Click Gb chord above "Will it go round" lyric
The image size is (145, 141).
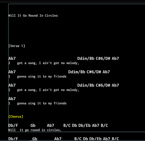coord(33,125)
